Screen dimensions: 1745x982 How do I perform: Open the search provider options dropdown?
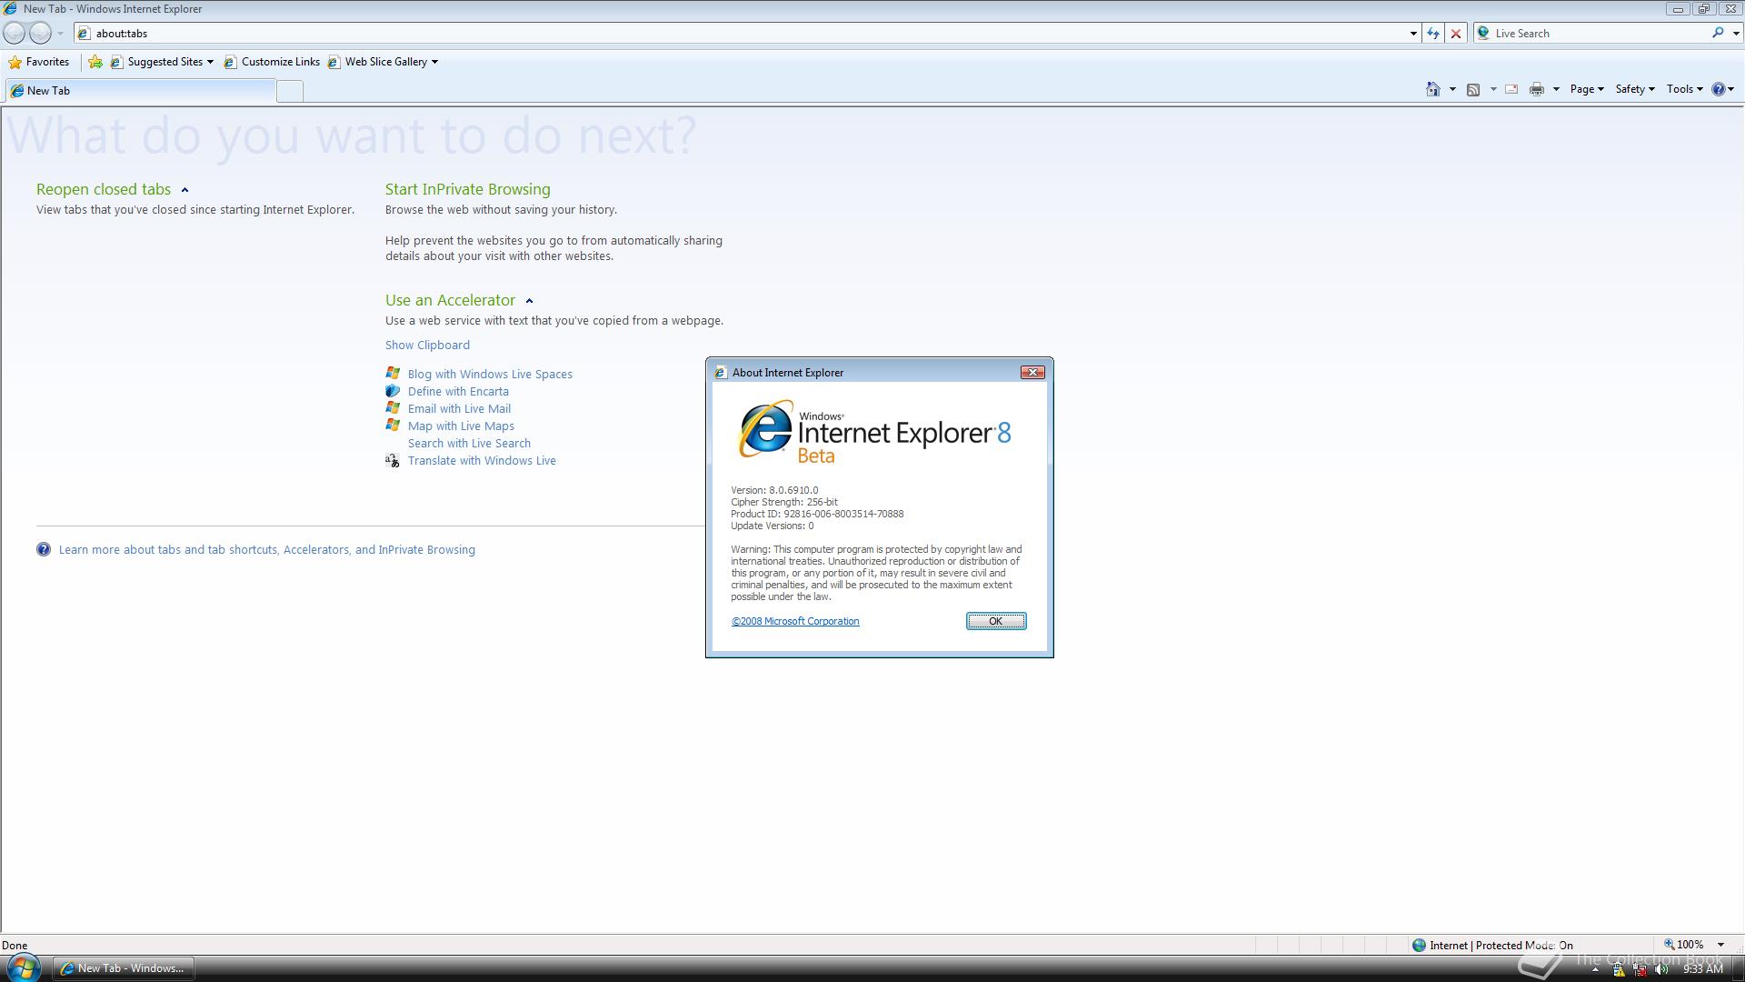1736,34
